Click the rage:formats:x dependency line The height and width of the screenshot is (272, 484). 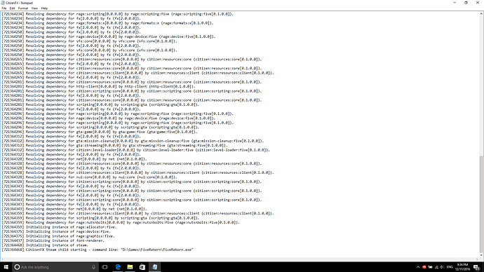point(108,23)
